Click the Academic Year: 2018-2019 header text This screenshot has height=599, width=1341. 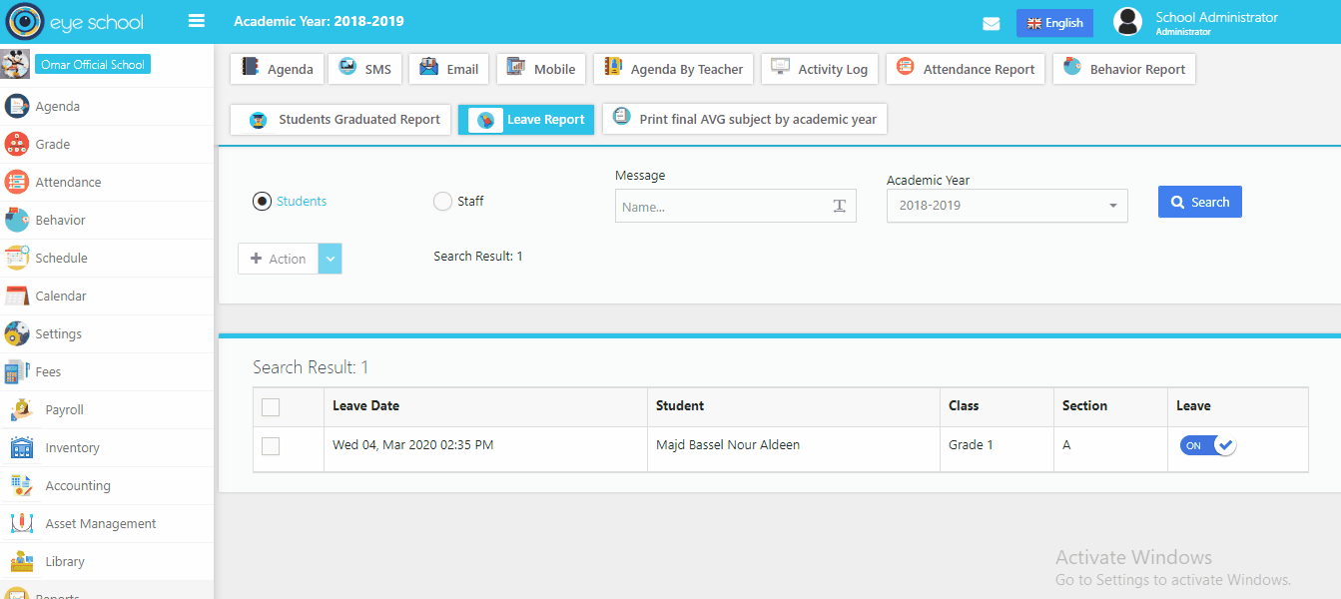click(319, 21)
